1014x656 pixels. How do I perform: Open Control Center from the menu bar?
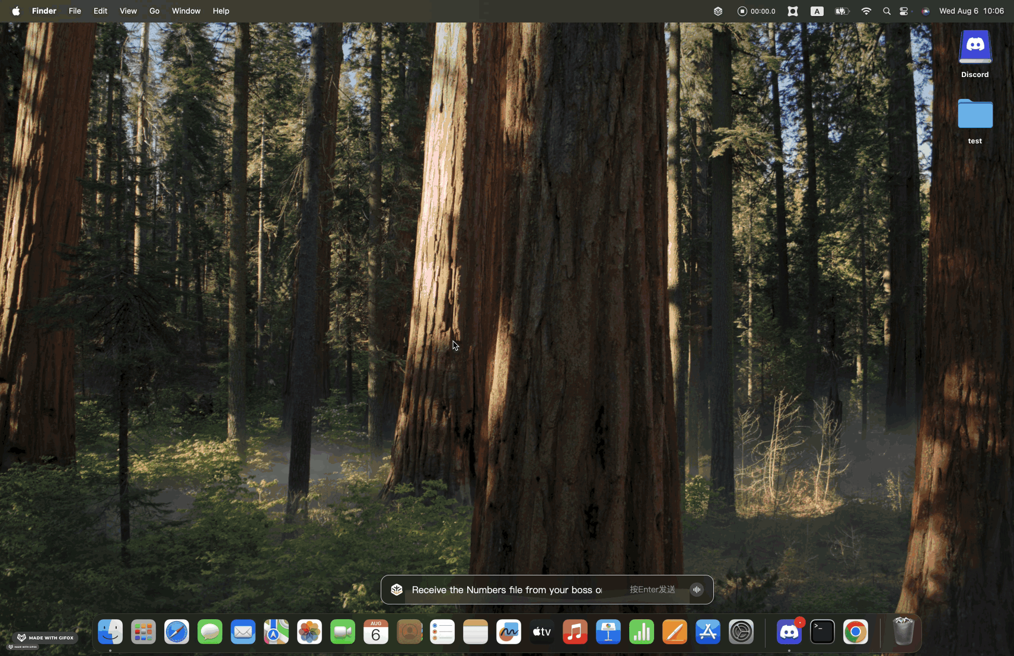point(904,11)
